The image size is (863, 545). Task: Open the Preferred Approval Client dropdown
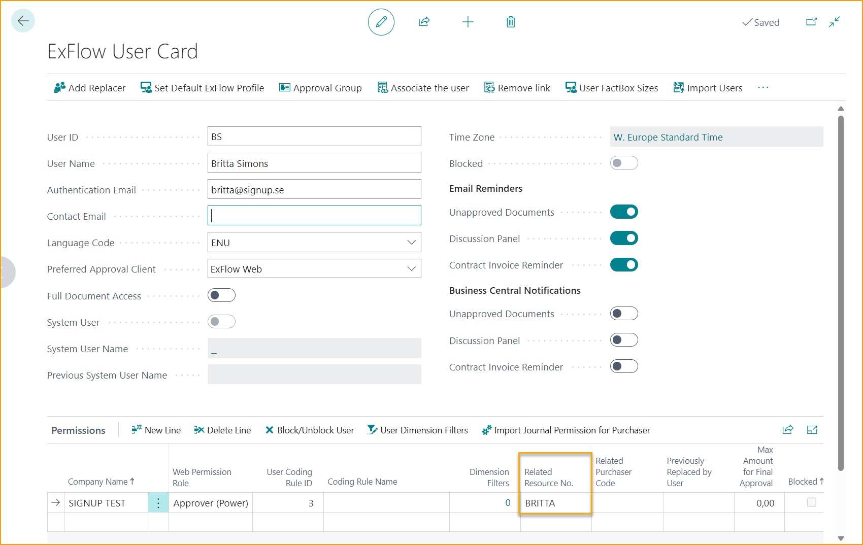(x=411, y=269)
